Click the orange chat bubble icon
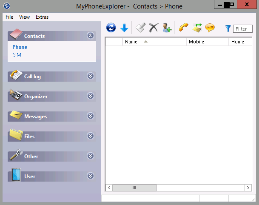The height and width of the screenshot is (205, 259). pyautogui.click(x=210, y=28)
